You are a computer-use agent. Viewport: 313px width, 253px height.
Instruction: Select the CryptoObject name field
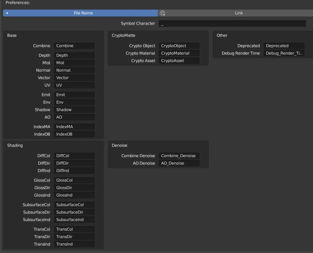(x=179, y=46)
